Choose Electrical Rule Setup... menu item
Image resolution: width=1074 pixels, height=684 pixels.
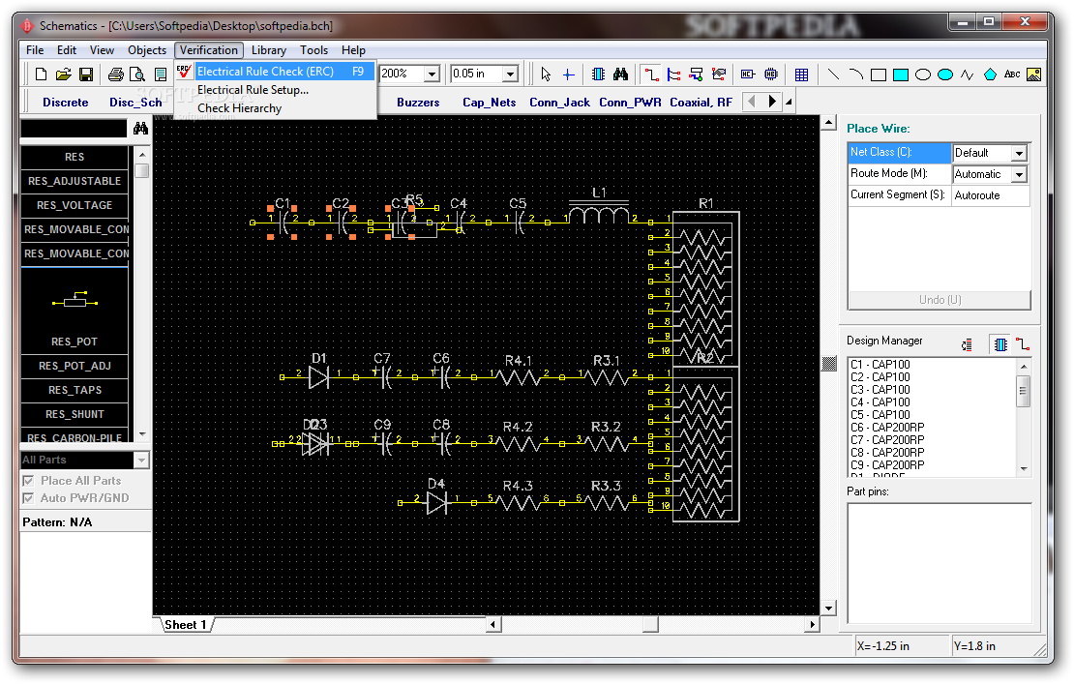tap(275, 90)
